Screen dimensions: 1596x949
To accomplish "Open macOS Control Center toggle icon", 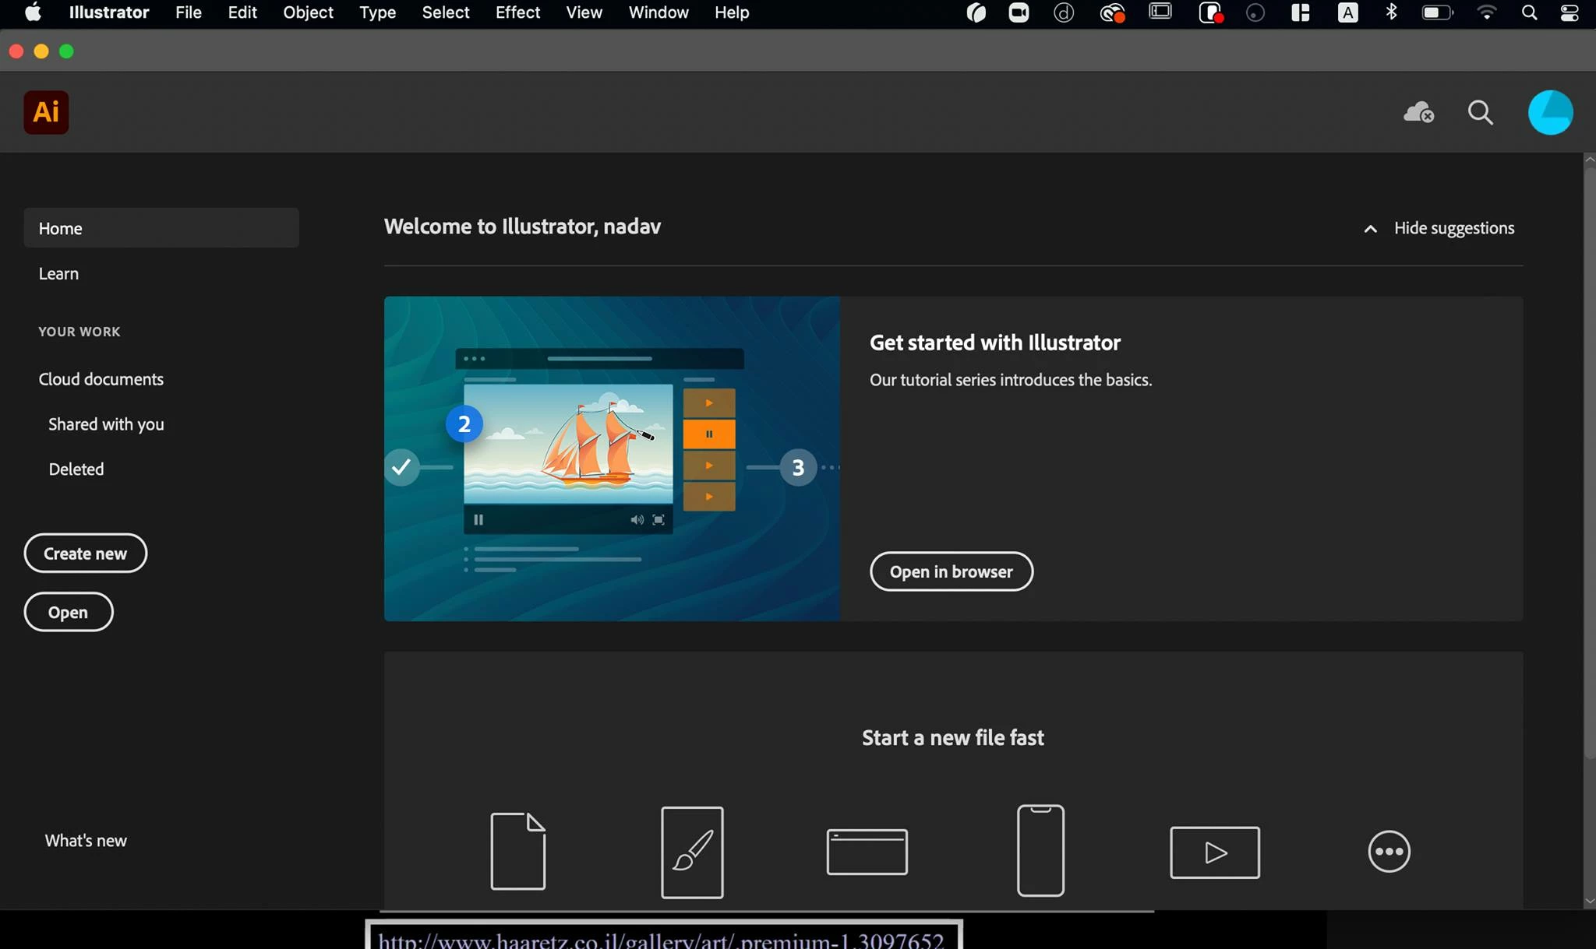I will point(1570,12).
